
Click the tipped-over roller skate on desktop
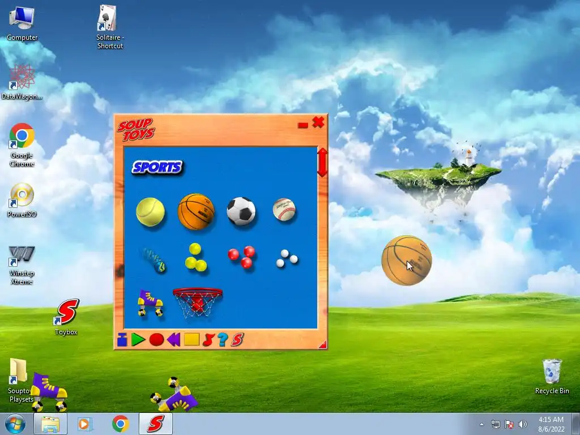click(x=174, y=395)
